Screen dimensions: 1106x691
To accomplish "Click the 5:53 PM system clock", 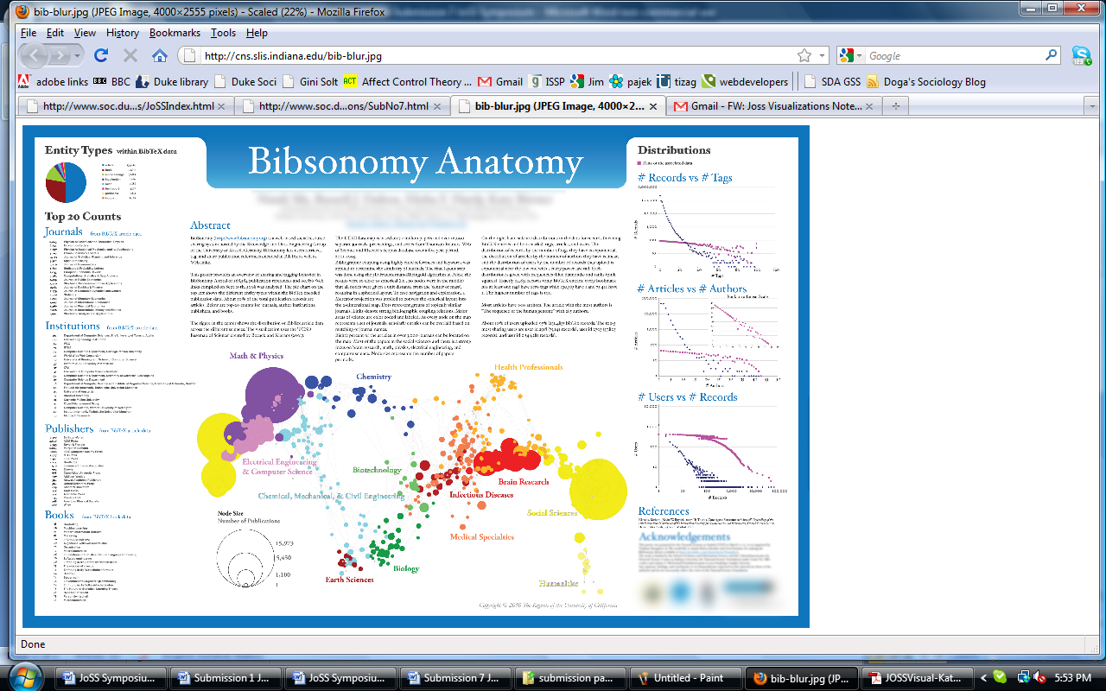I will (1072, 677).
